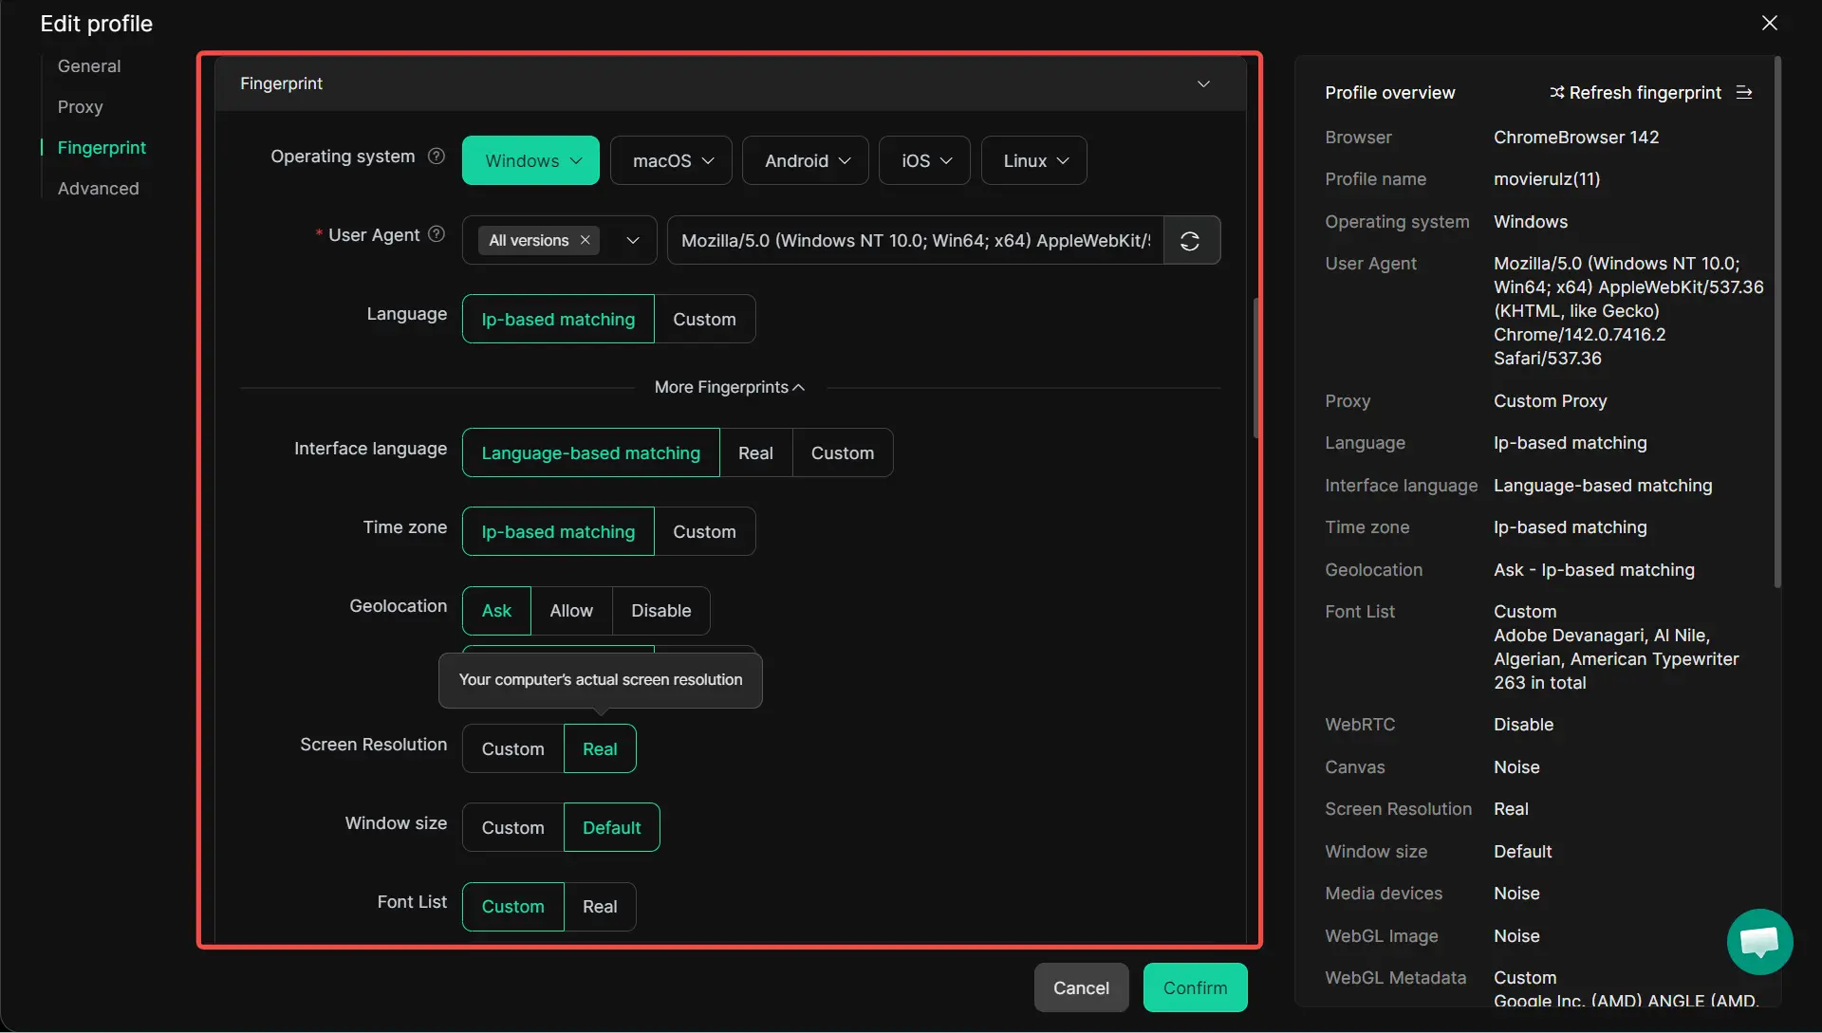Select Custom for Screen Resolution
Image resolution: width=1822 pixels, height=1033 pixels.
click(x=512, y=749)
